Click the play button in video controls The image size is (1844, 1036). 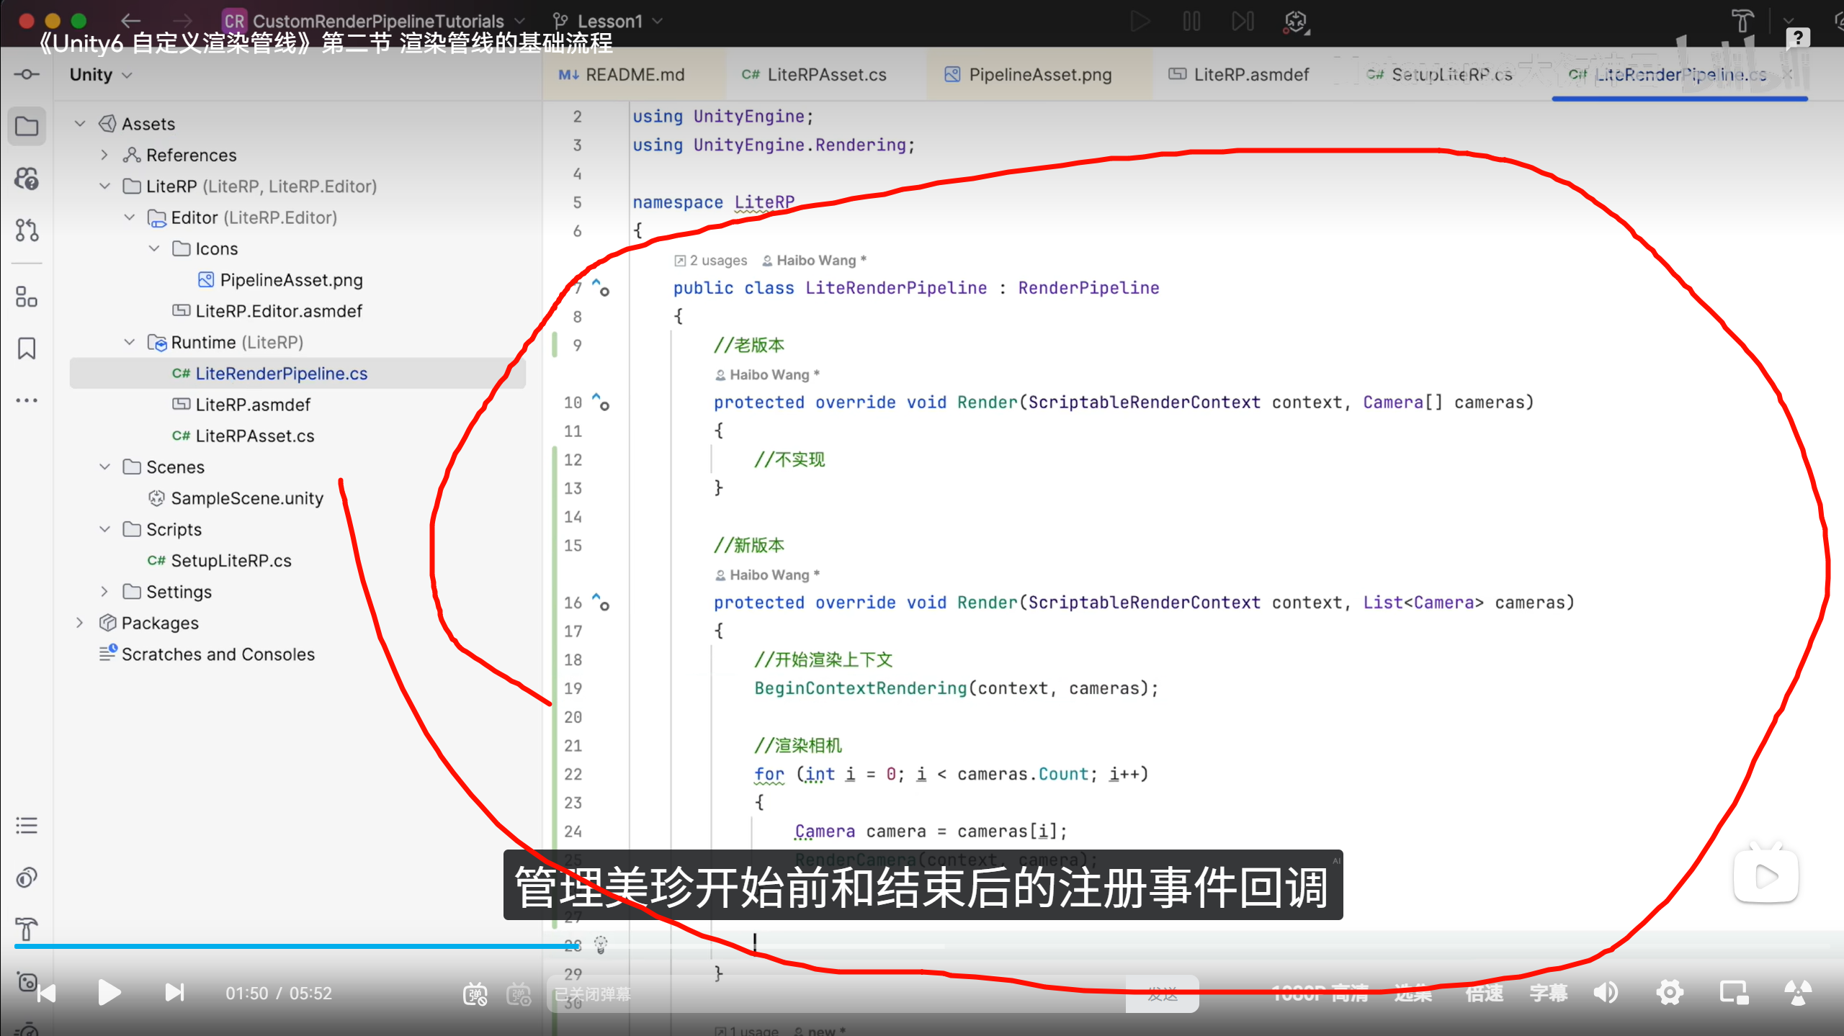point(109,993)
